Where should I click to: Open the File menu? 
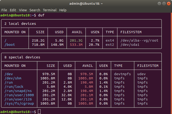tap(4, 10)
